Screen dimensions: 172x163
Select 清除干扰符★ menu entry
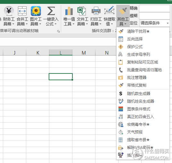[x=143, y=31]
